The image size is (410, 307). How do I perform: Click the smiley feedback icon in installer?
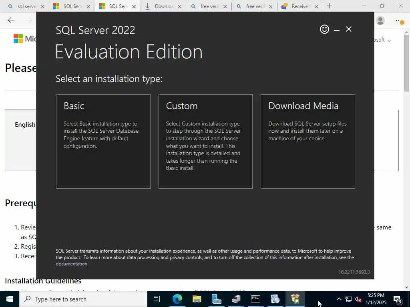[324, 29]
